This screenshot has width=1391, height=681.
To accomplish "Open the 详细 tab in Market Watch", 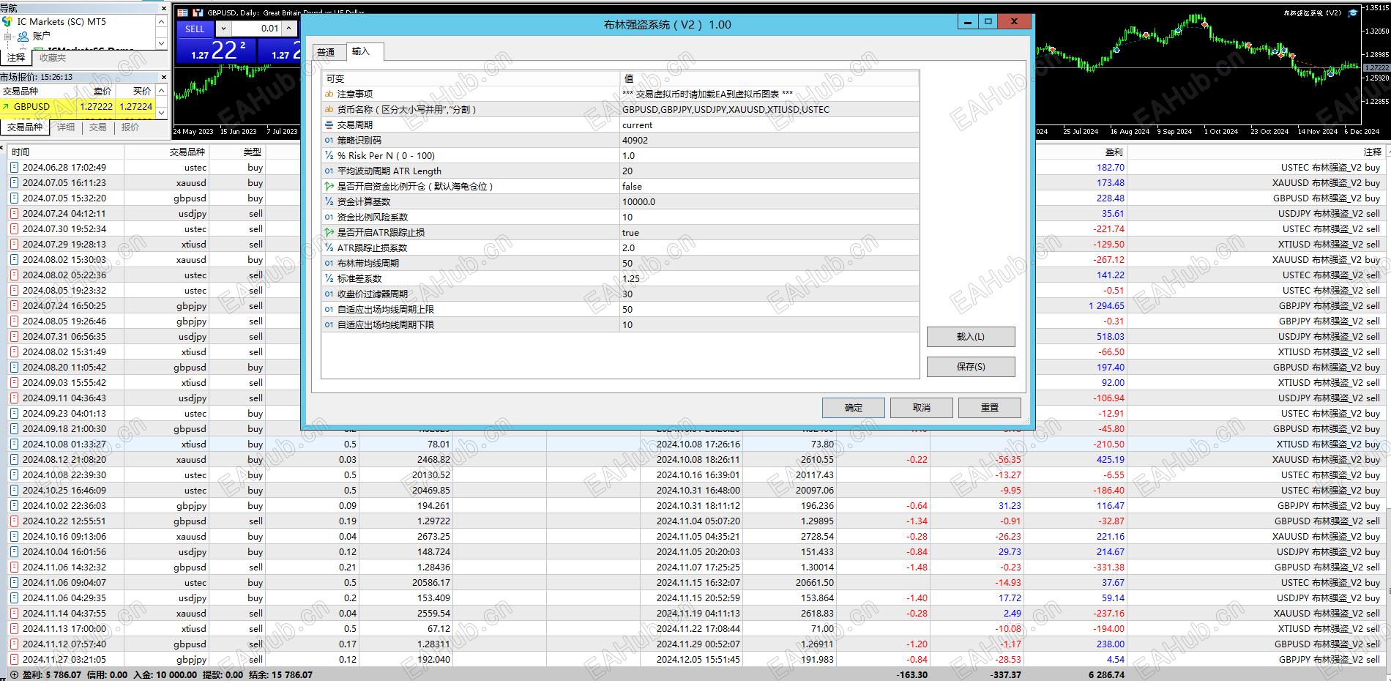I will [67, 127].
